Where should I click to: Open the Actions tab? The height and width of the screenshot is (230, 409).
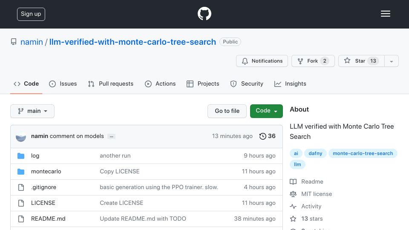click(160, 84)
